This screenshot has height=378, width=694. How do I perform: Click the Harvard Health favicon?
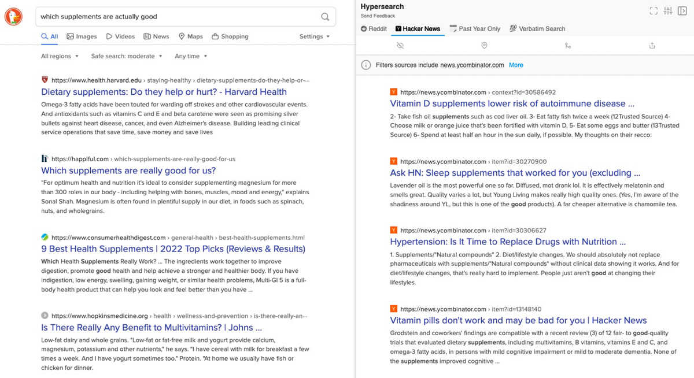point(45,80)
